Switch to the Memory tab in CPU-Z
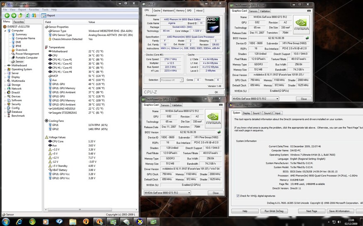The image size is (363, 226). 180,11
